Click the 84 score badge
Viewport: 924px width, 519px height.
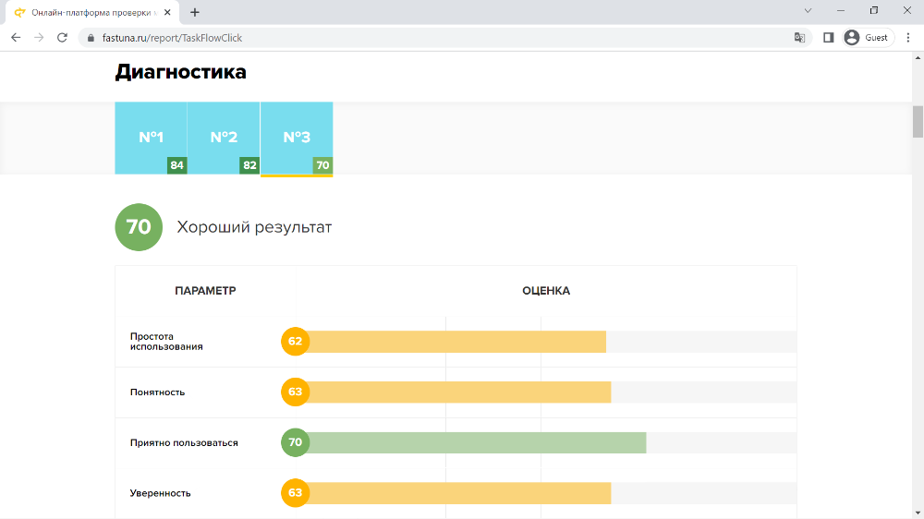pos(176,165)
